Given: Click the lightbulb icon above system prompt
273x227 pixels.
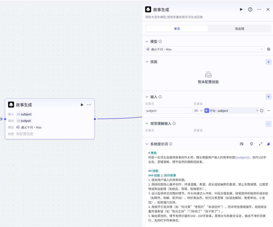Looking at the screenshot, I should click(252, 144).
